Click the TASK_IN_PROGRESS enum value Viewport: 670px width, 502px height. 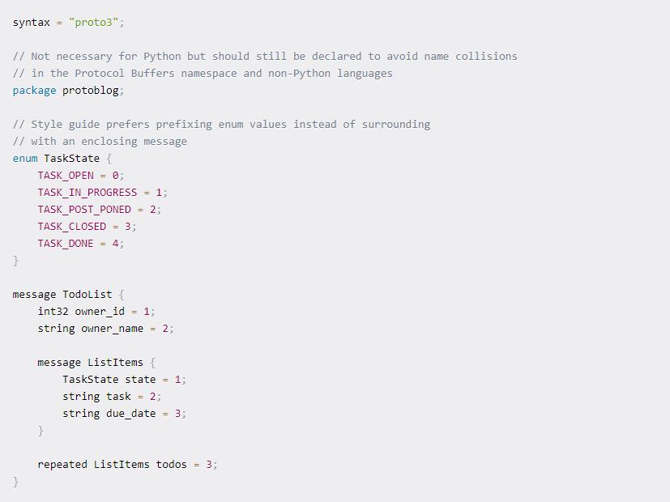coord(87,192)
